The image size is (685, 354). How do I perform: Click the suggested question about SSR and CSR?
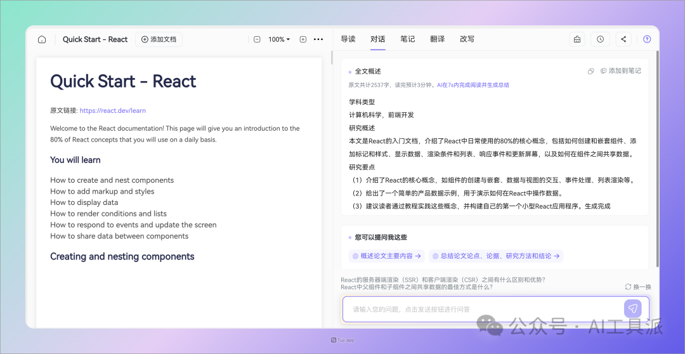[x=443, y=280]
